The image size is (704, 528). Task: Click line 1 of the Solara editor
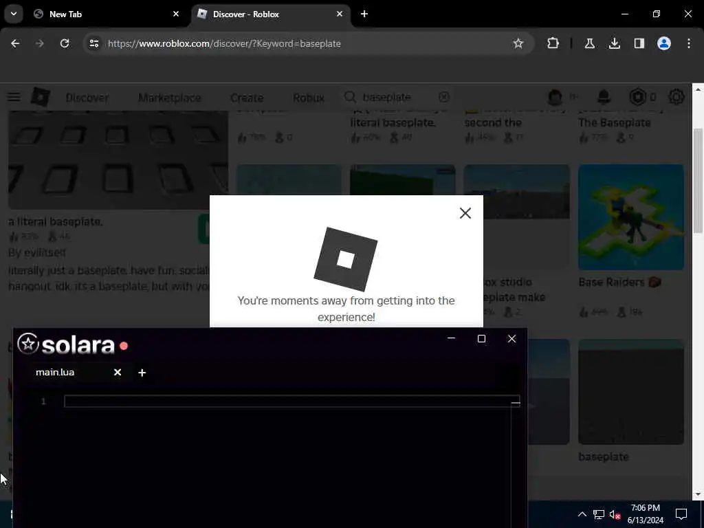291,401
